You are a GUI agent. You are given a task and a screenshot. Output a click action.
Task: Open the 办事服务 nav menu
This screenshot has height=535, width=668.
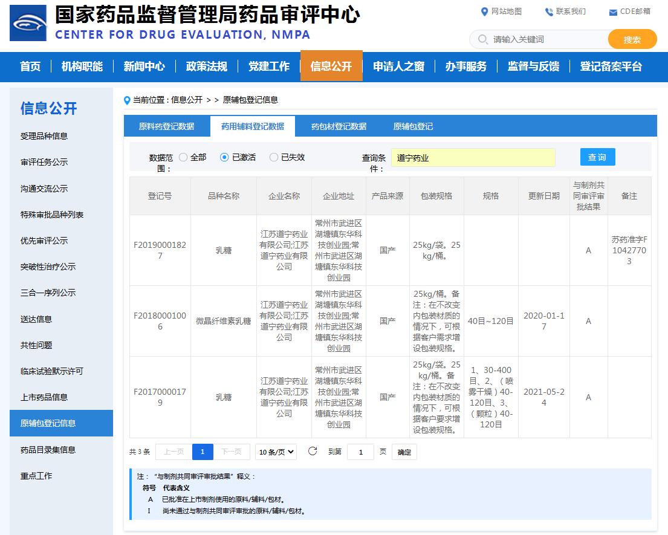coord(465,66)
